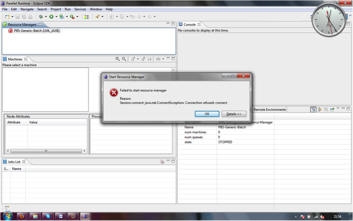Click the Zoom In icon in Machines view
The height and width of the screenshot is (221, 353).
[124, 59]
